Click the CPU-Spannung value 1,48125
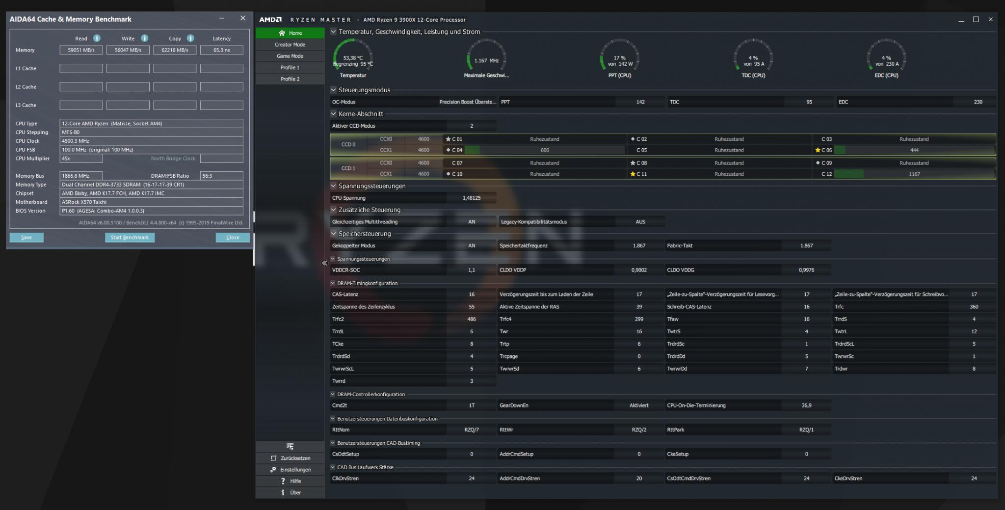This screenshot has height=510, width=1005. click(472, 198)
